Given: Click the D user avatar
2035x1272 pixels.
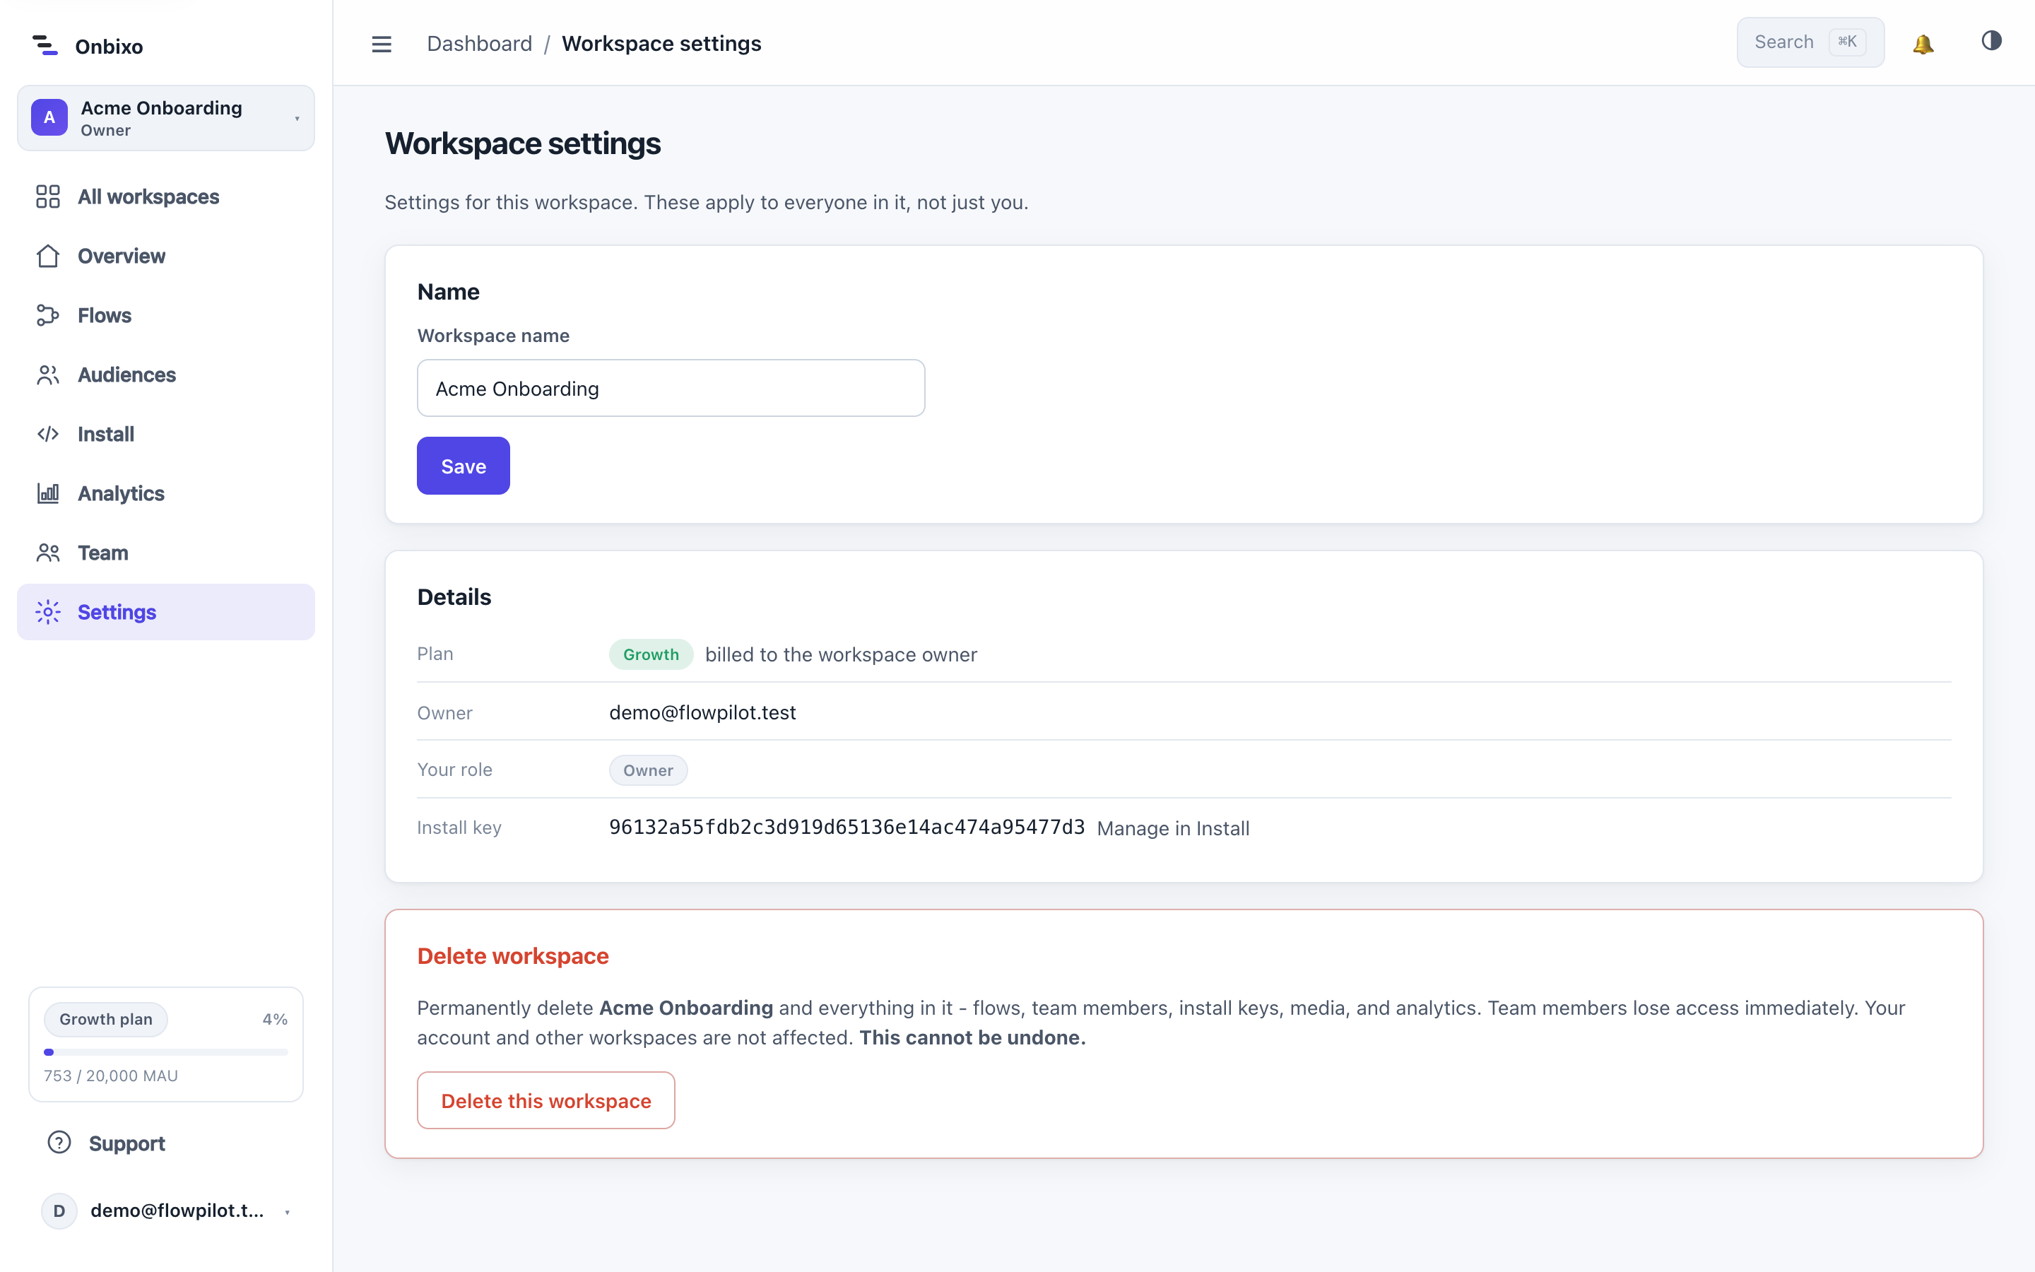Looking at the screenshot, I should tap(59, 1211).
